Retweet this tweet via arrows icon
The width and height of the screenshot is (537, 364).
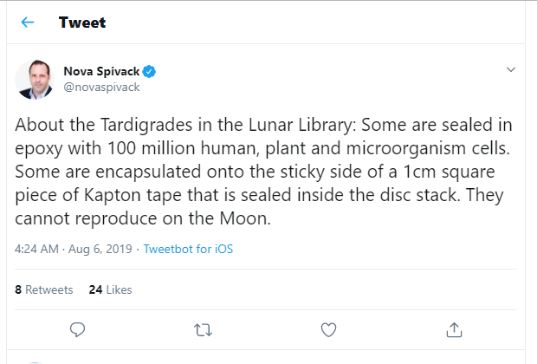[203, 330]
